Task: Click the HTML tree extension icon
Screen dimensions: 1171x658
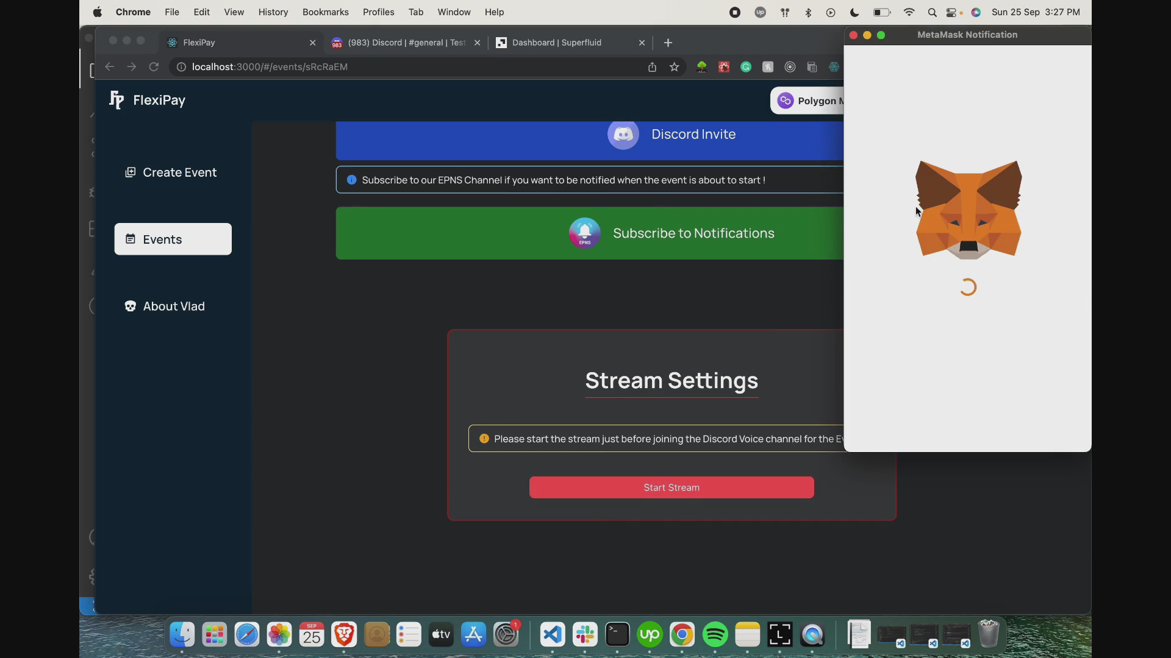Action: coord(702,67)
